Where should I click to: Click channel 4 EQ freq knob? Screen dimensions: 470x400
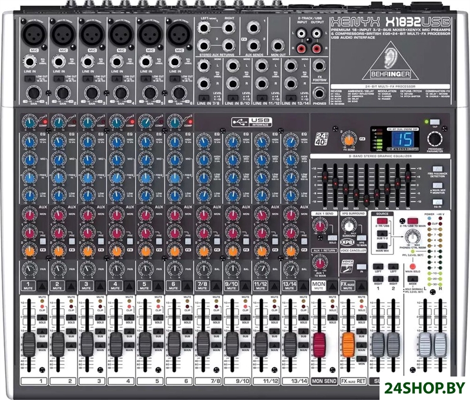[116, 177]
